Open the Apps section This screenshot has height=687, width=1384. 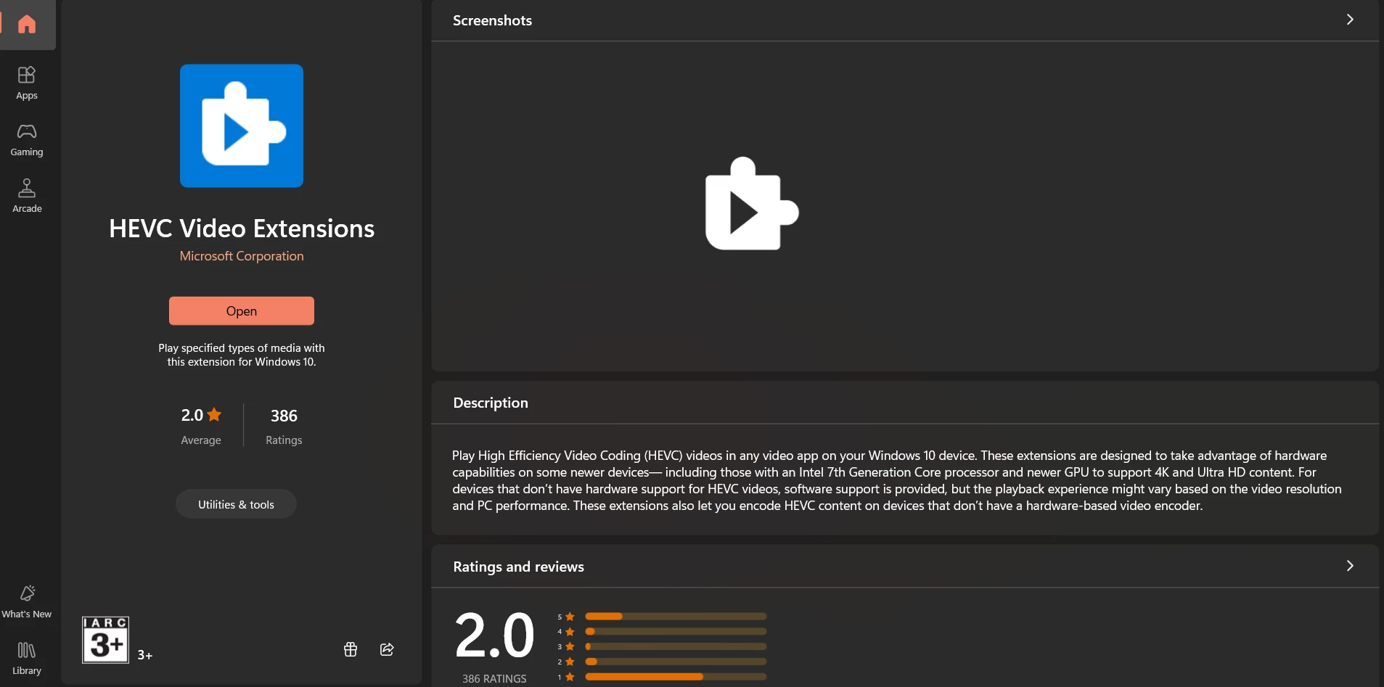[x=27, y=83]
